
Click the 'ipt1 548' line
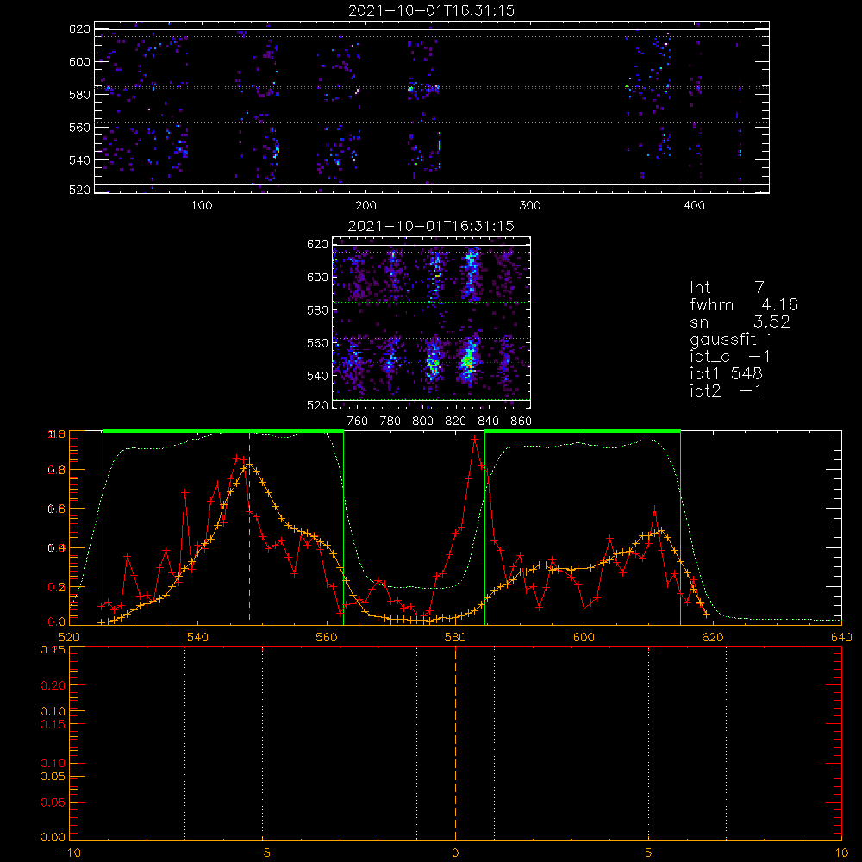(726, 374)
